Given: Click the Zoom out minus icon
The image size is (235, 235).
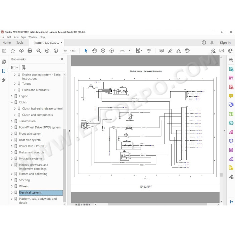Looking at the screenshot, I should (103, 51).
